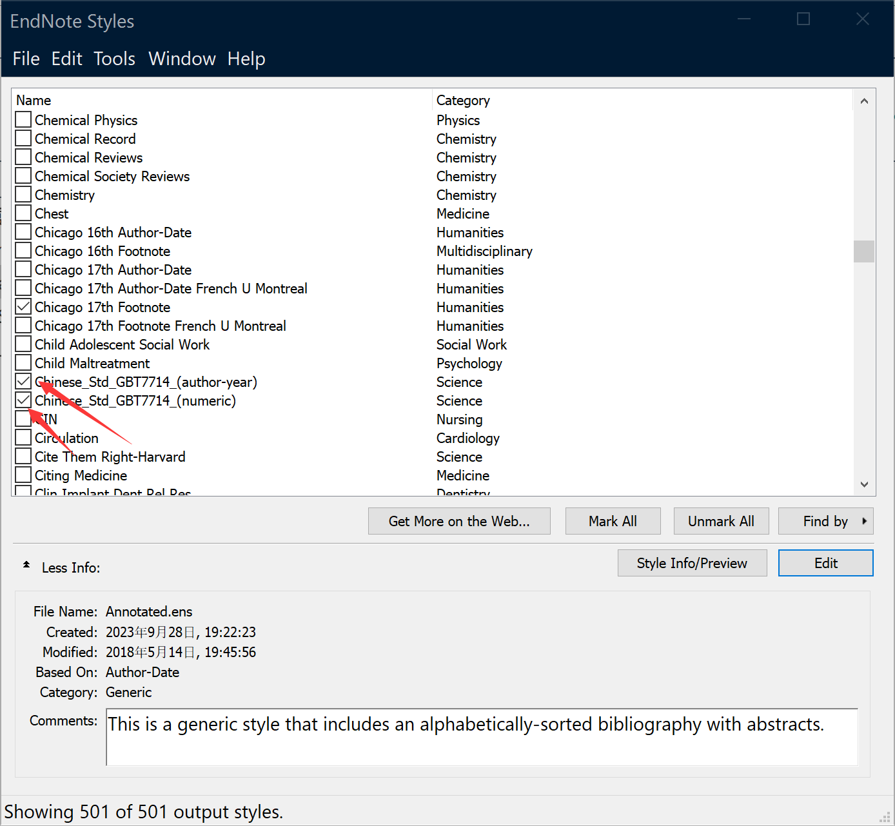Click the Multidisciplinary category cell
The height and width of the screenshot is (826, 895).
pyautogui.click(x=484, y=251)
